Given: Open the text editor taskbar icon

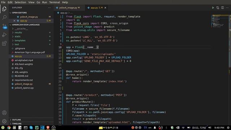Looking at the screenshot, I should pos(20,127).
